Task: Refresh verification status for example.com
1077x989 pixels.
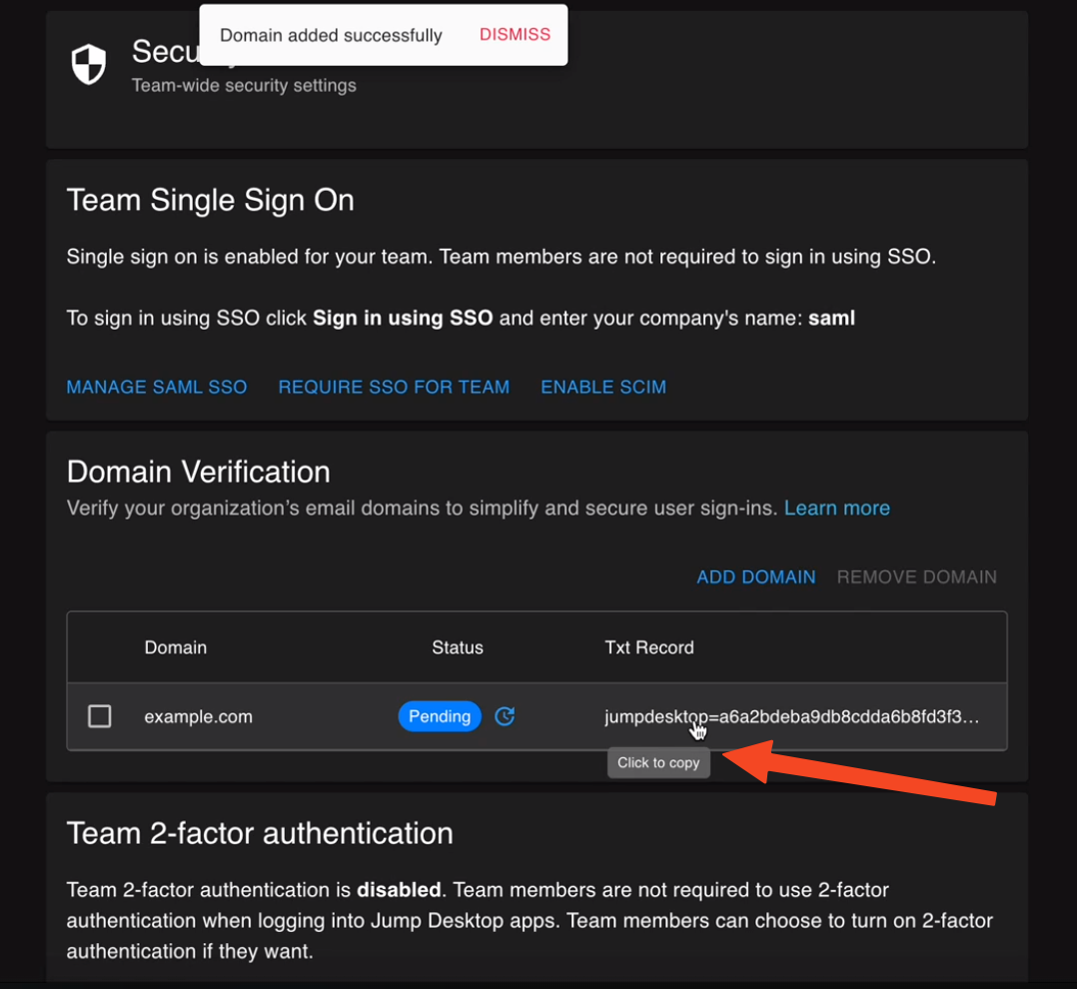Action: tap(505, 716)
